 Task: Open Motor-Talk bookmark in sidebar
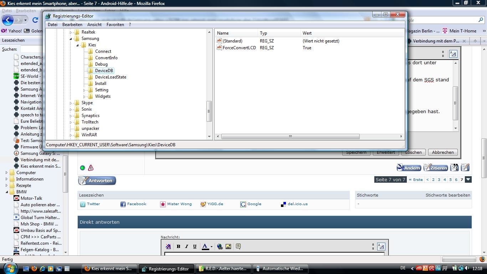pos(31,198)
